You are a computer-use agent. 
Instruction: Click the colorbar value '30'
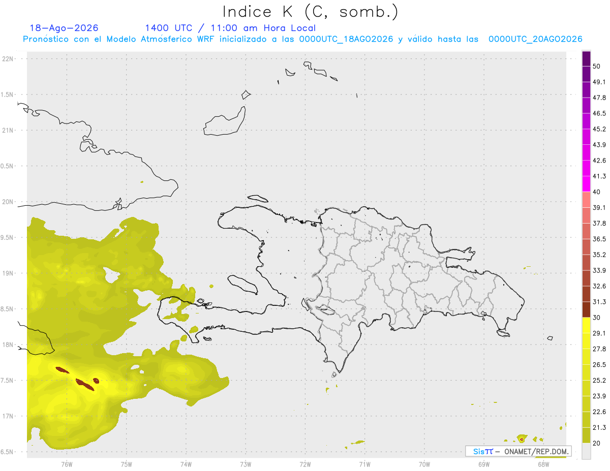(x=597, y=318)
